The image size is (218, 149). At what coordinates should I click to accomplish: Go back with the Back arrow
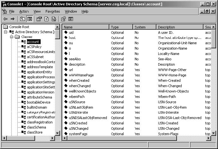(5, 19)
